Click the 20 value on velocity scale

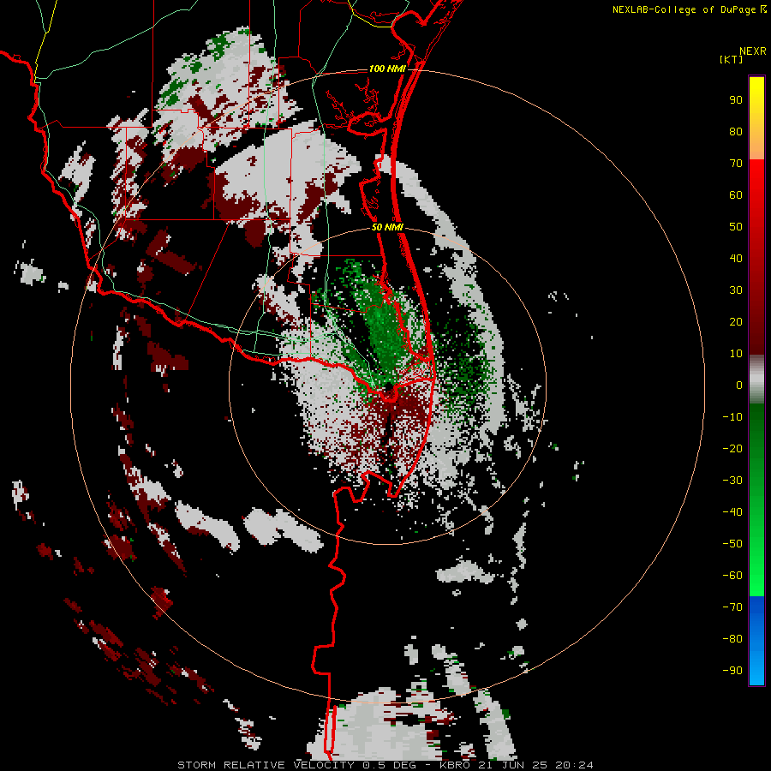click(736, 322)
